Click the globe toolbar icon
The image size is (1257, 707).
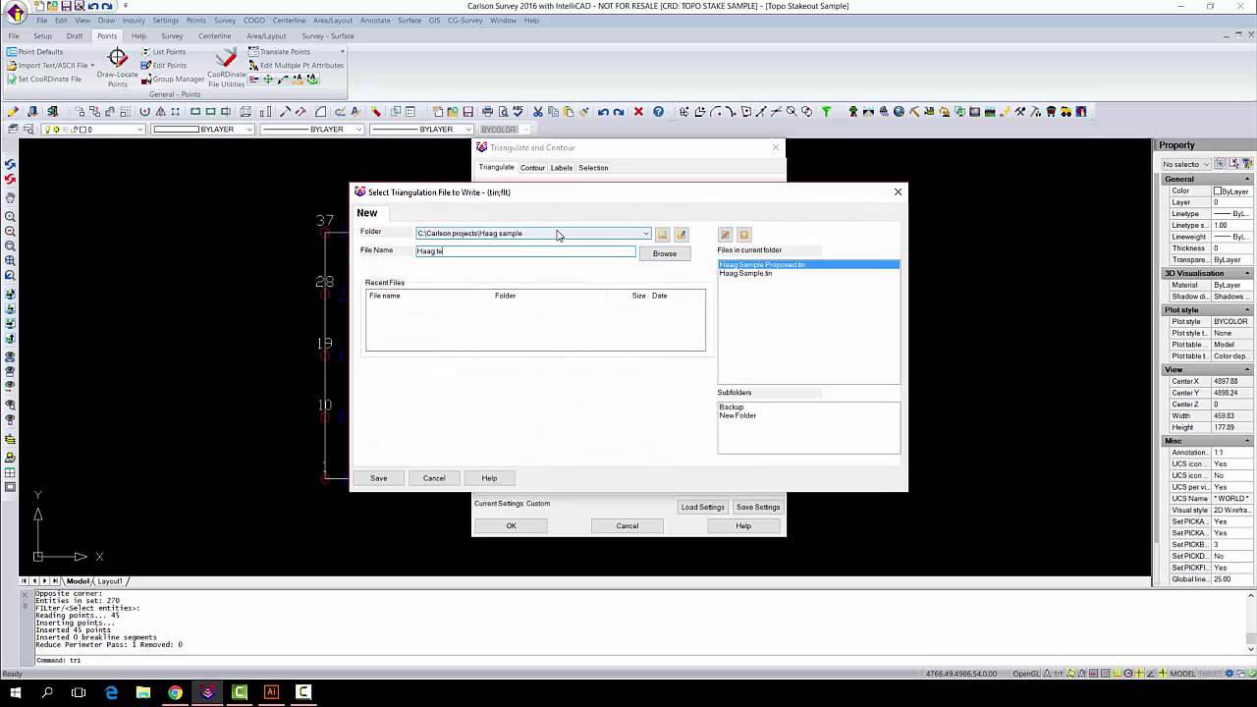pyautogui.click(x=899, y=112)
